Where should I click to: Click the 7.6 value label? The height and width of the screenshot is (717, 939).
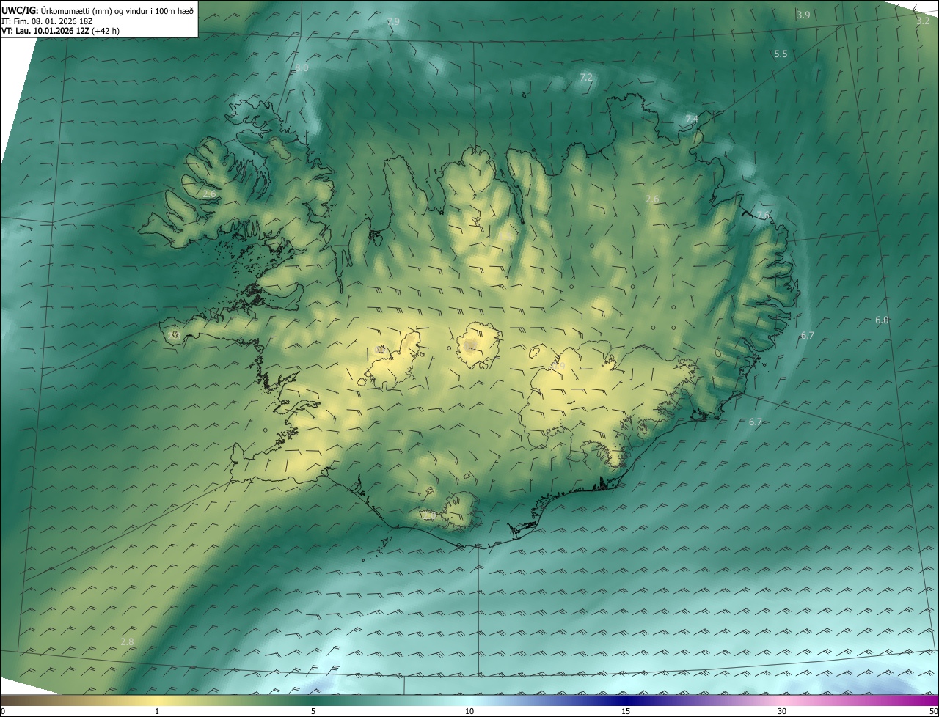(x=763, y=215)
